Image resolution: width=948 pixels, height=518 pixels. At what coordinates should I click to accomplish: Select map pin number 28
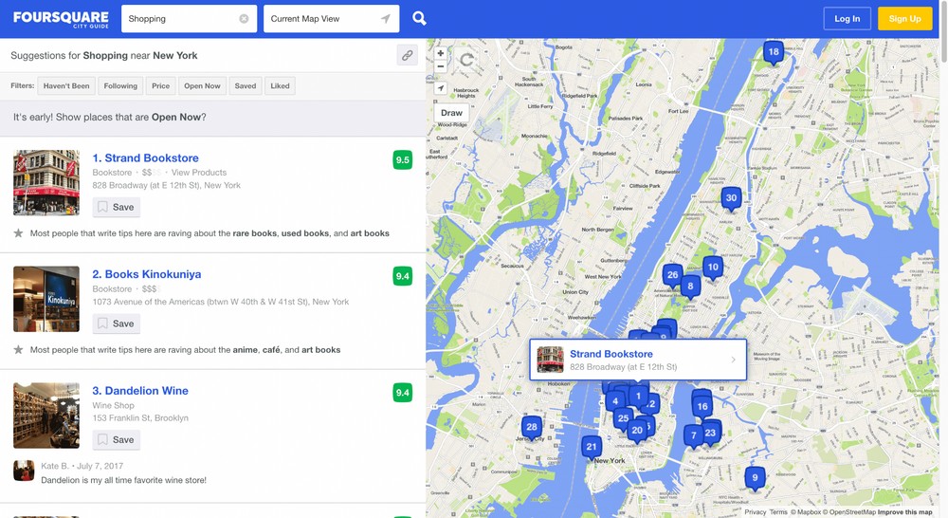[x=532, y=428]
